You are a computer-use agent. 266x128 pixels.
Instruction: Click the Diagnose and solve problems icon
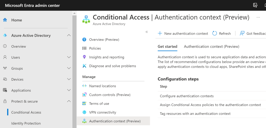coord(84,66)
